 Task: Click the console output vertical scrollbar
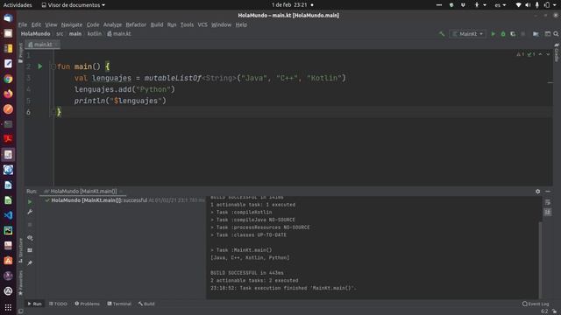point(540,261)
